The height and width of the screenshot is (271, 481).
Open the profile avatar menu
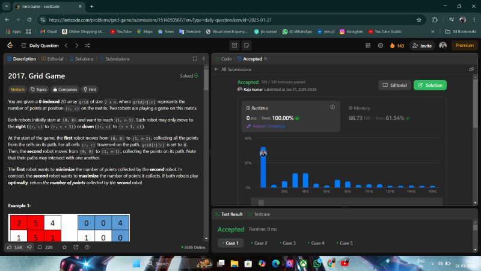(443, 46)
